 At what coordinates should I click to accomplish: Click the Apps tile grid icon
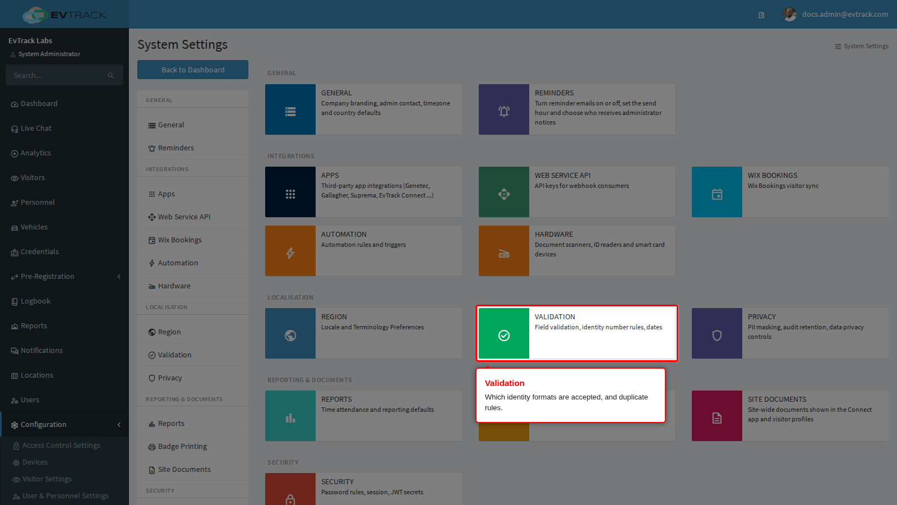pyautogui.click(x=290, y=192)
